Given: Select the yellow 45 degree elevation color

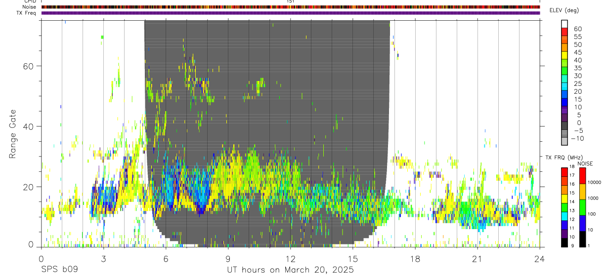Looking at the screenshot, I should (x=564, y=55).
